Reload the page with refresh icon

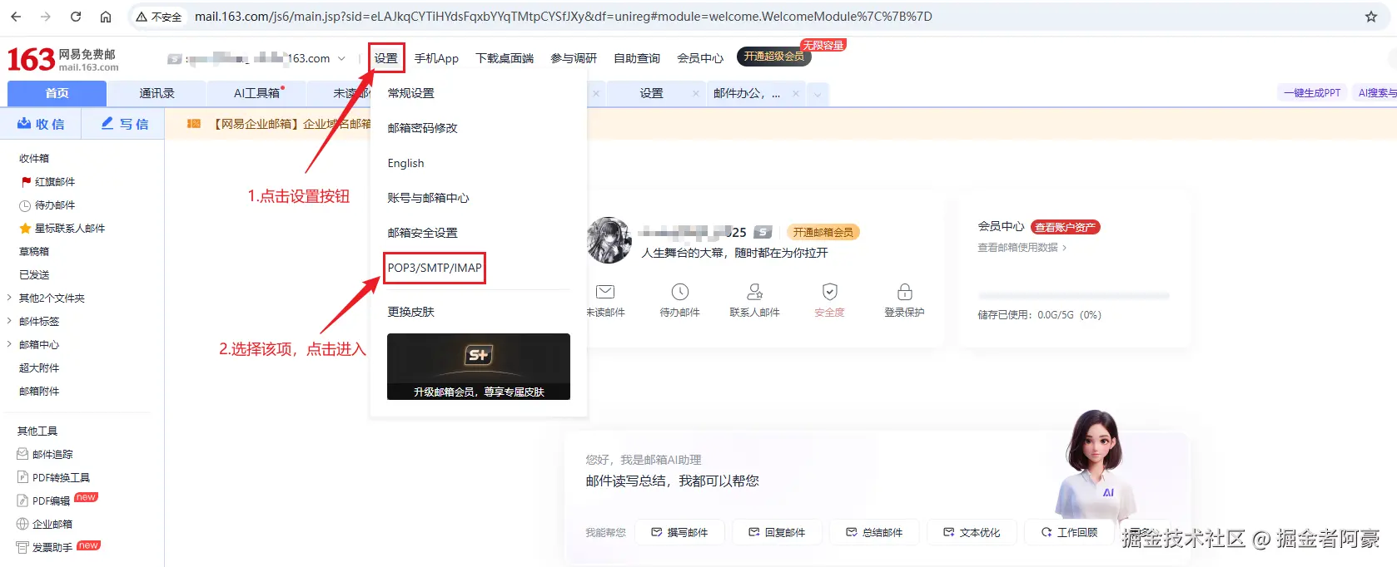[76, 17]
